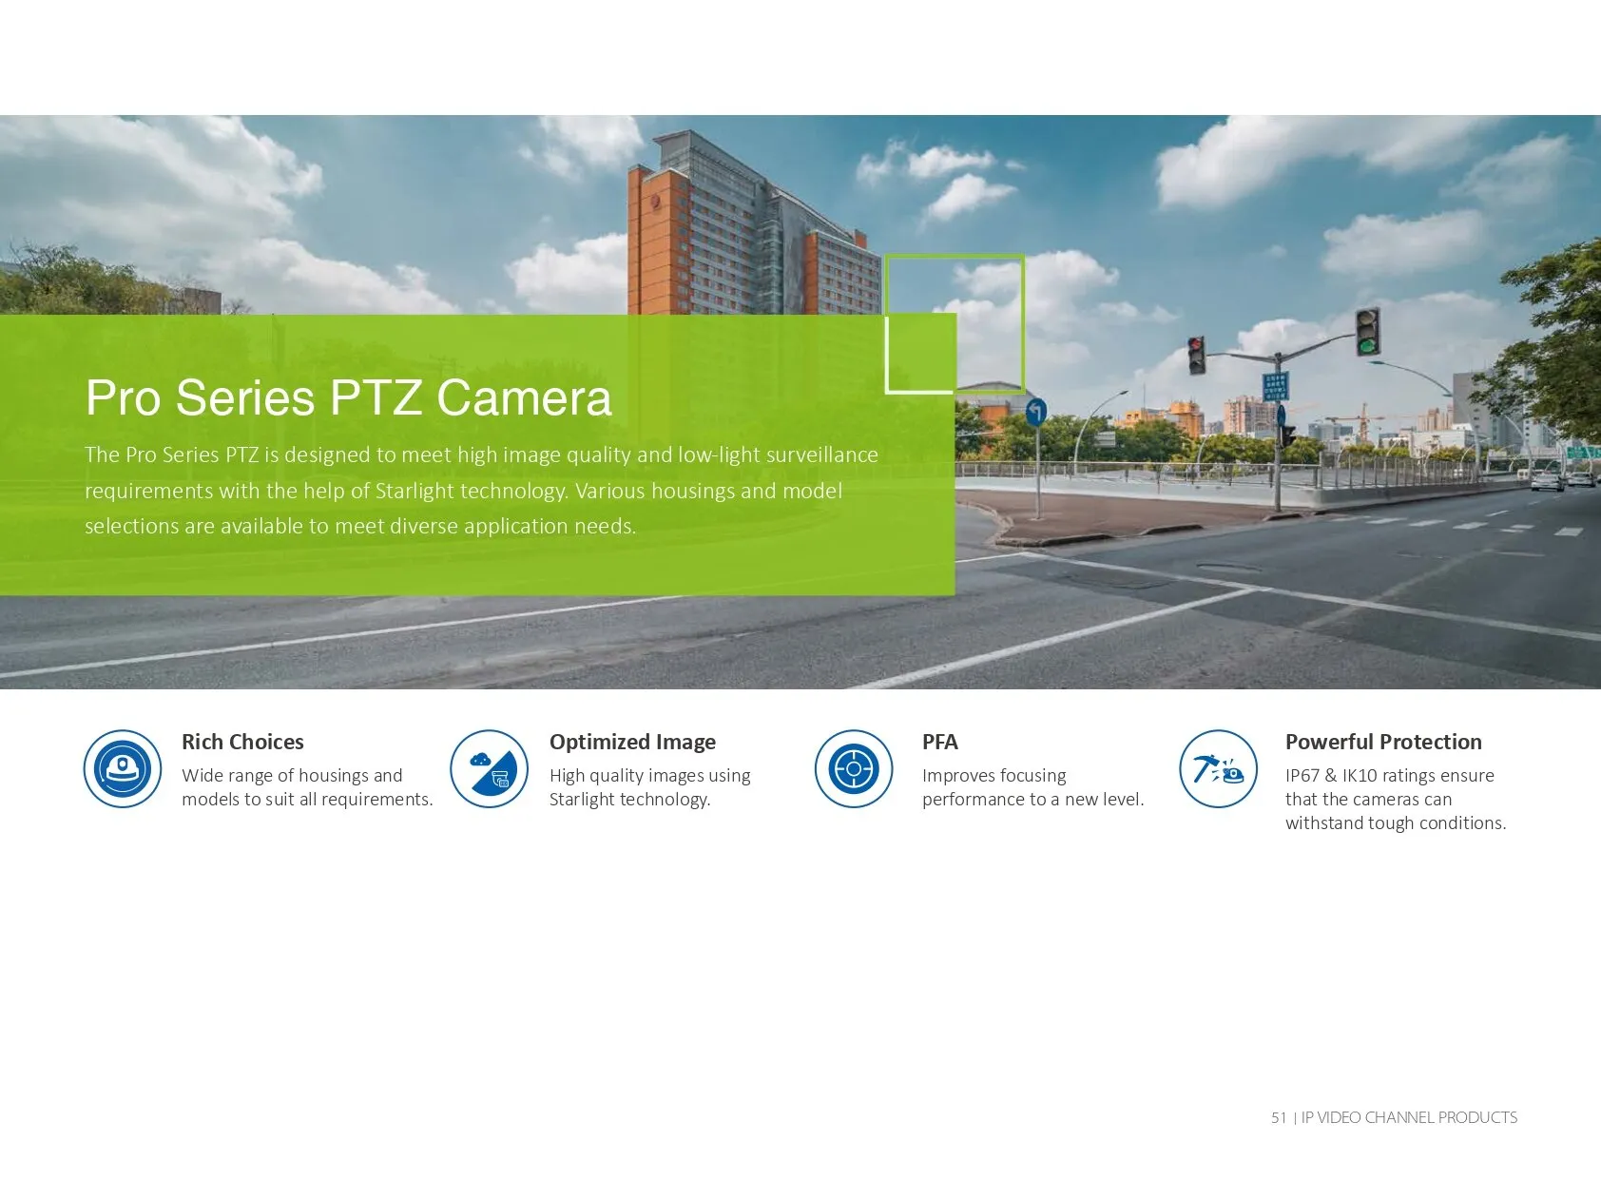Viewport: 1601px width, 1180px height.
Task: Click the page footer '51 | IP VIDEO CHANNEL PRODUCTS'
Action: (1394, 1117)
